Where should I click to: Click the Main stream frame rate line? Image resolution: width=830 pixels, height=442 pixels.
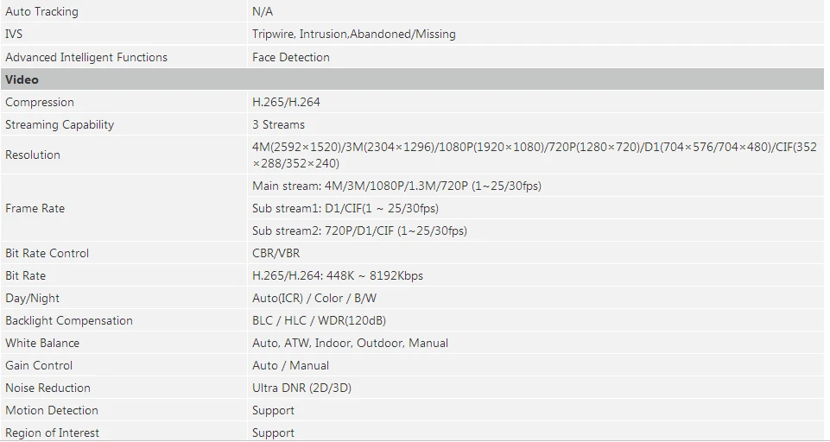[x=396, y=186]
